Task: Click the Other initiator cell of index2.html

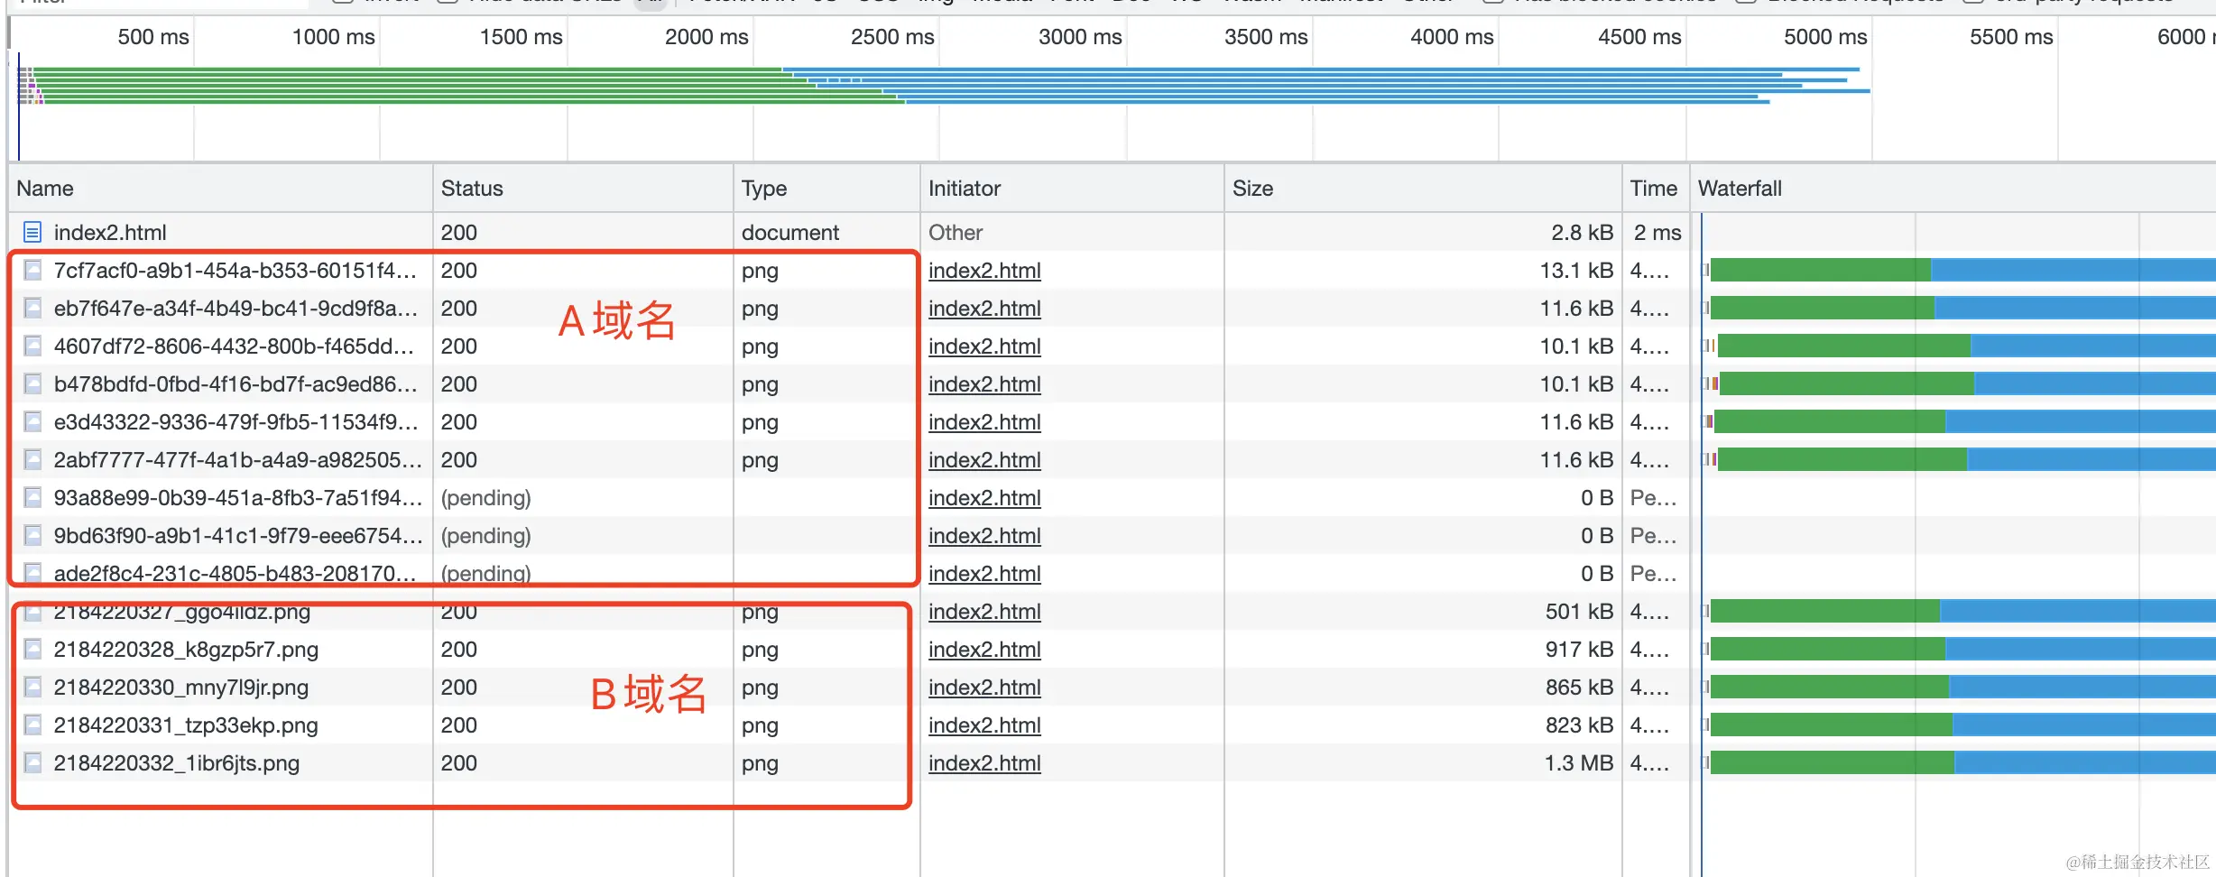Action: pyautogui.click(x=956, y=233)
